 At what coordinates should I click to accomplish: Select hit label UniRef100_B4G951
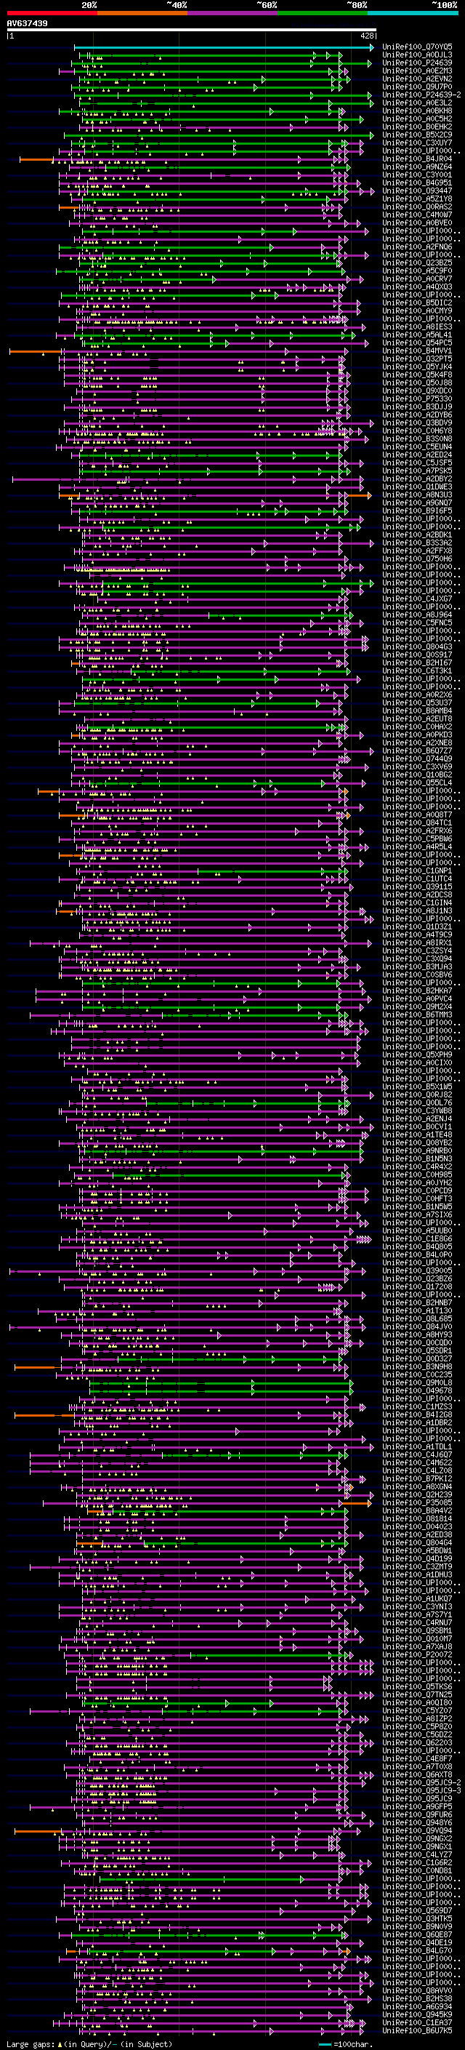(417, 183)
